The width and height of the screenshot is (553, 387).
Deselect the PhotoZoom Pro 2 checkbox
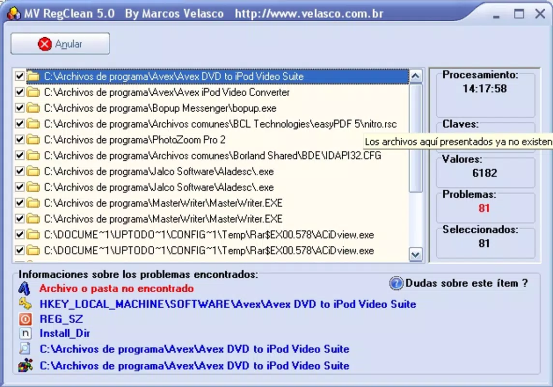pyautogui.click(x=20, y=140)
